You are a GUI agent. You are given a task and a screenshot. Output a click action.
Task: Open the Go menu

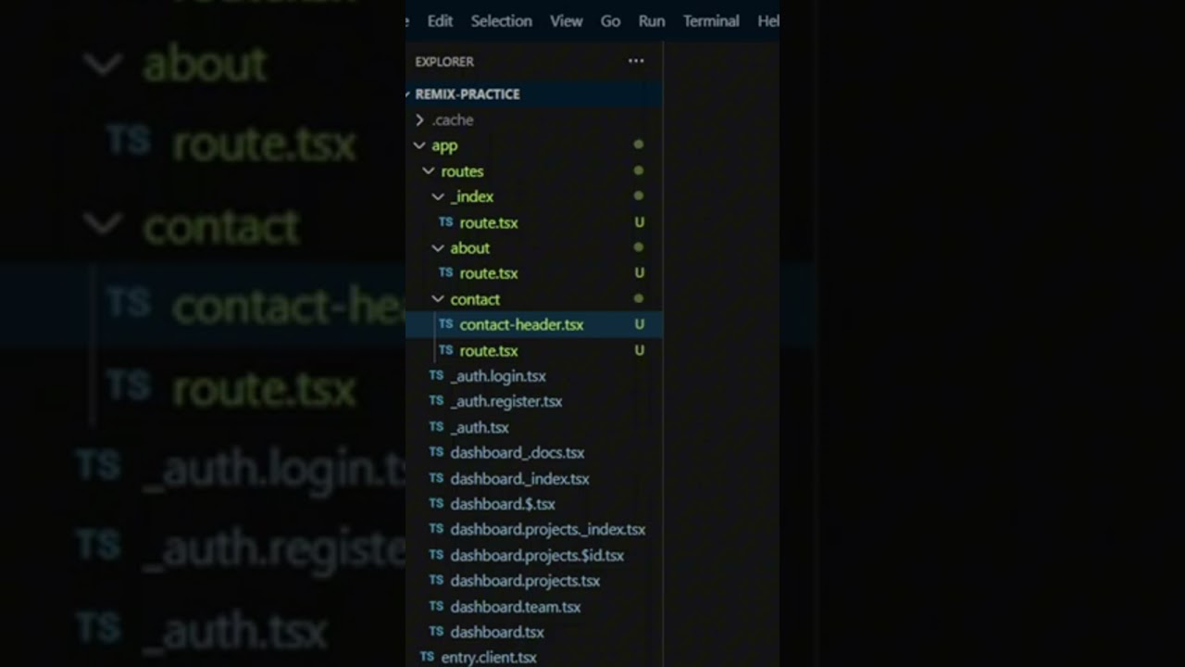coord(610,20)
